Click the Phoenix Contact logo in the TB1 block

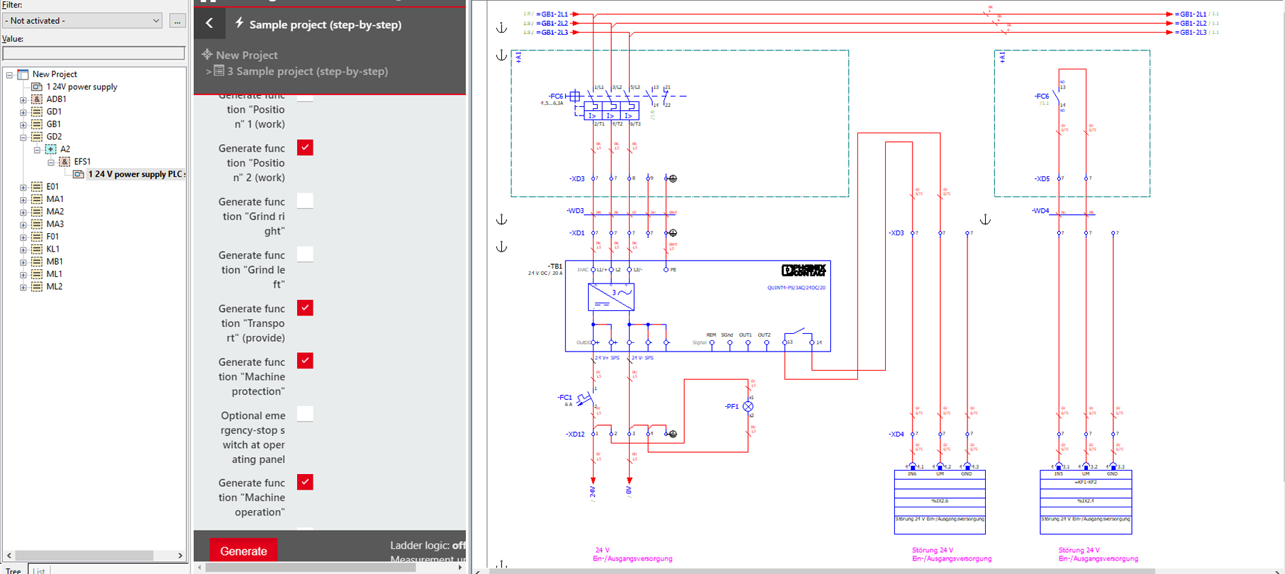804,271
